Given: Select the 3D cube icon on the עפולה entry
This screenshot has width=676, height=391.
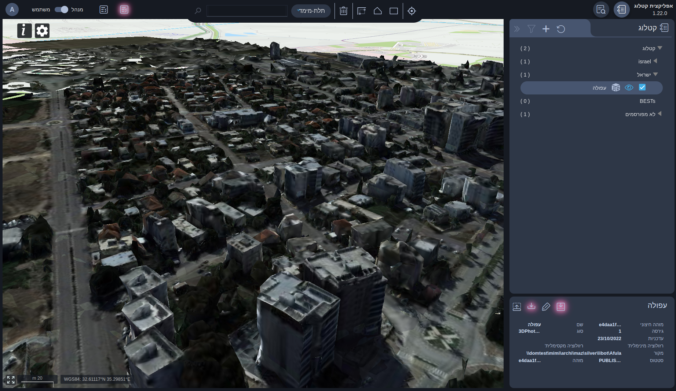Looking at the screenshot, I should click(616, 87).
